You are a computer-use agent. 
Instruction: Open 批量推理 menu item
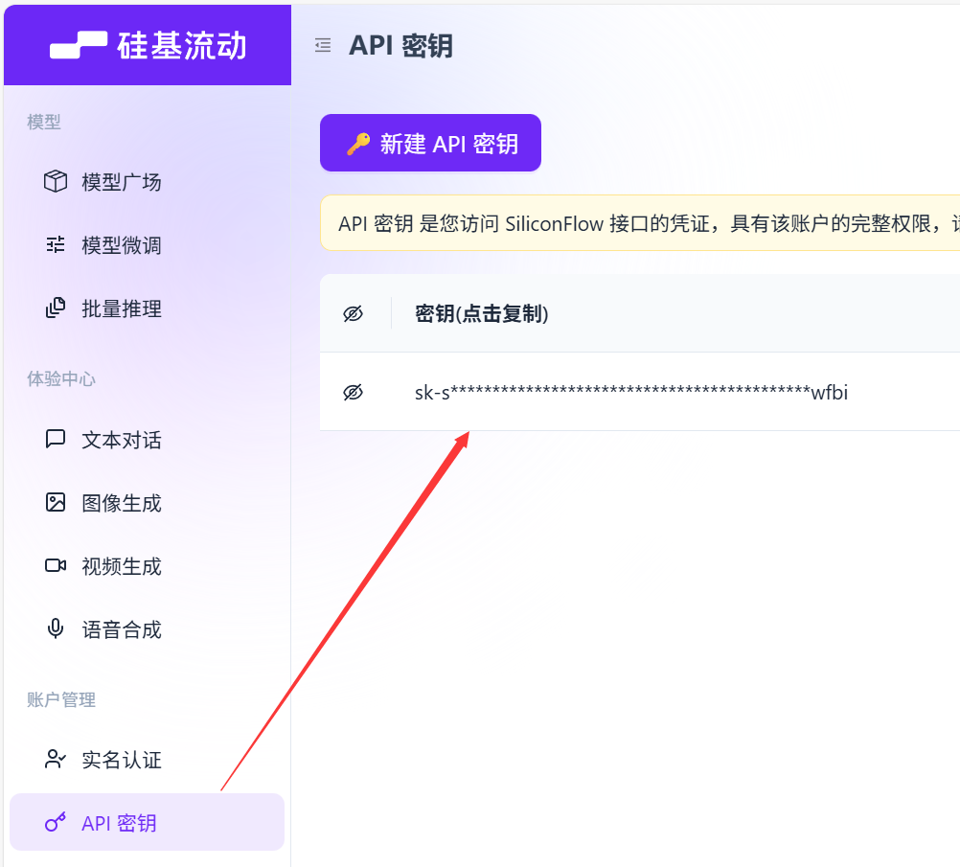(147, 308)
